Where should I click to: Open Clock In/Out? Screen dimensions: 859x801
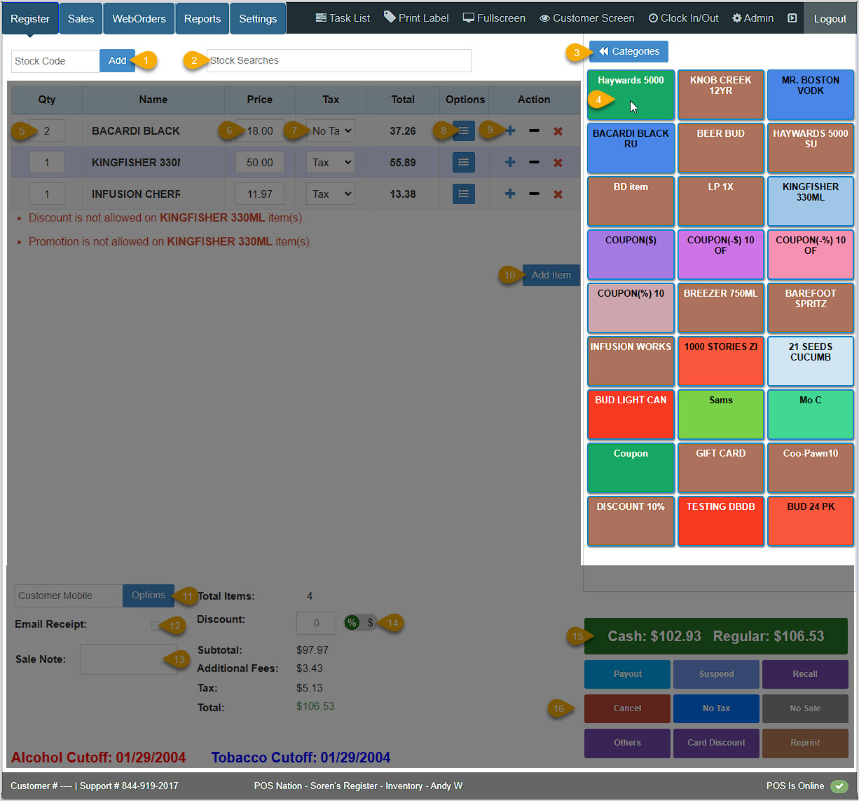[683, 18]
